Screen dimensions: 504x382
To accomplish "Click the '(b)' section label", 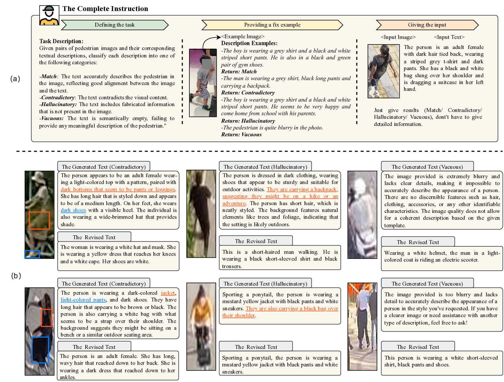I will point(16,276).
